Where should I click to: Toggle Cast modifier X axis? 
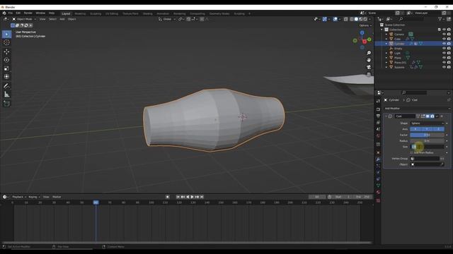pos(415,129)
